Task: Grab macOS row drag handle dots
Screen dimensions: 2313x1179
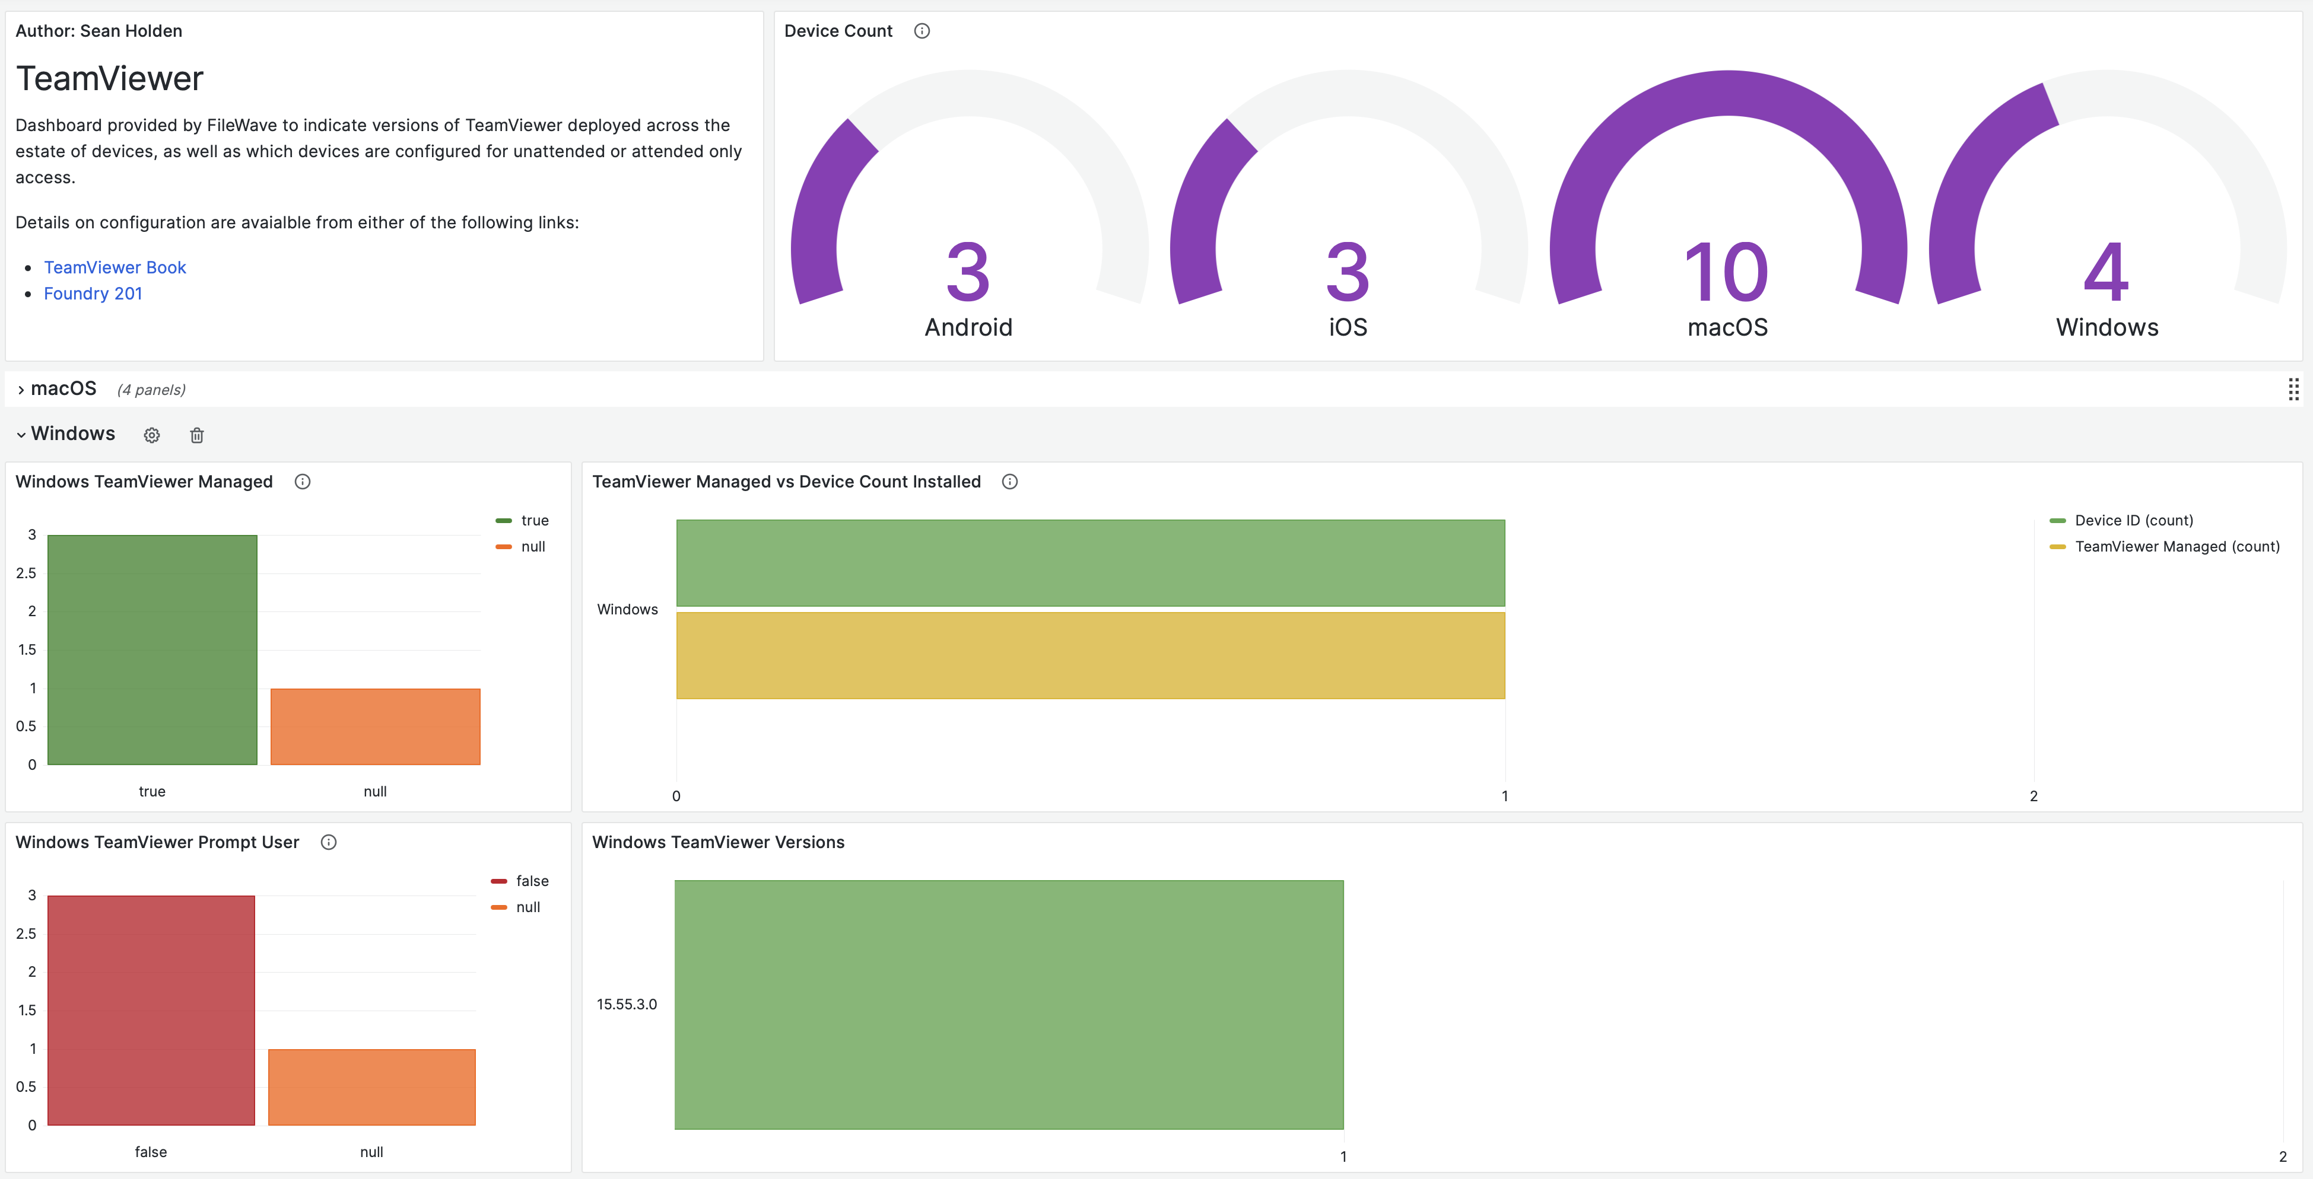Action: (x=2293, y=390)
